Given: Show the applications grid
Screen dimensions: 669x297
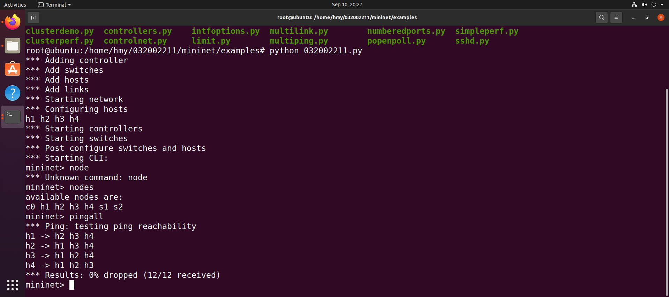Looking at the screenshot, I should point(13,285).
